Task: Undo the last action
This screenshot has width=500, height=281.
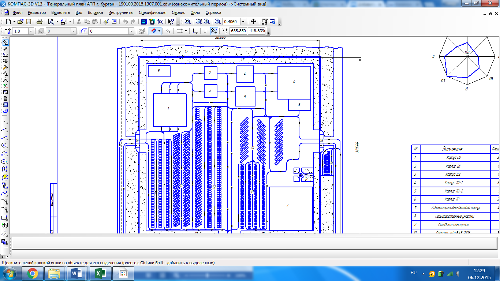Action: pos(125,22)
